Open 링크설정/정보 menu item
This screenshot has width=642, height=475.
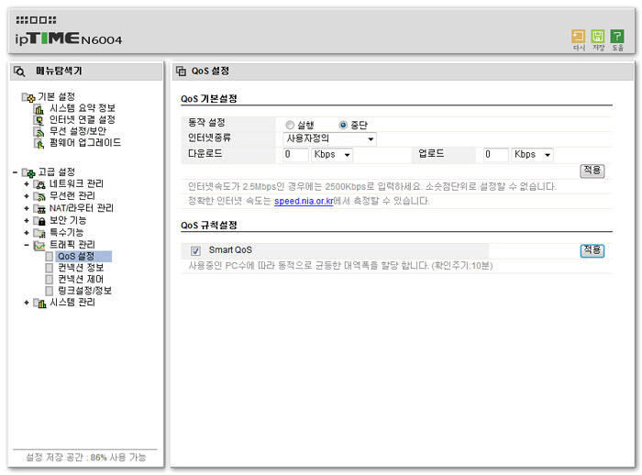point(84,291)
